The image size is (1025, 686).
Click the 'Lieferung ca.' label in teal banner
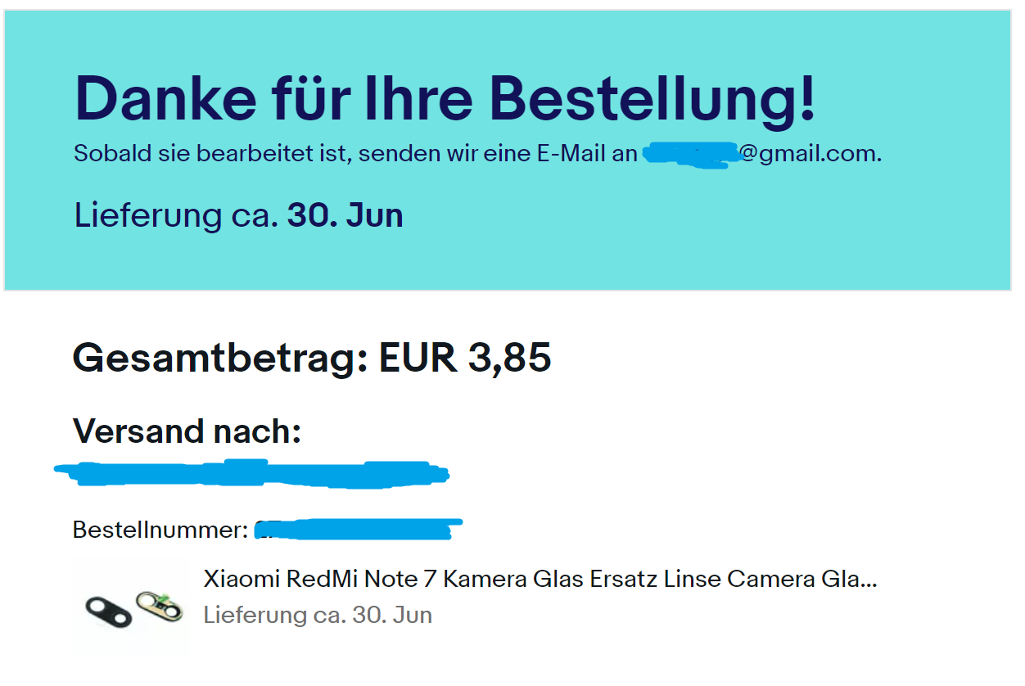point(176,215)
